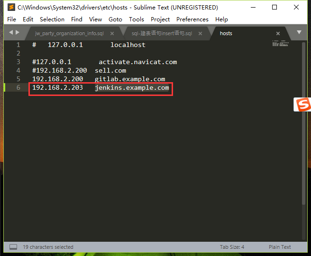Image resolution: width=311 pixels, height=256 pixels.
Task: Close the Sublime Text window
Action: coord(296,7)
